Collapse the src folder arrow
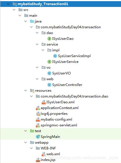121x163 pixels. [14, 10]
